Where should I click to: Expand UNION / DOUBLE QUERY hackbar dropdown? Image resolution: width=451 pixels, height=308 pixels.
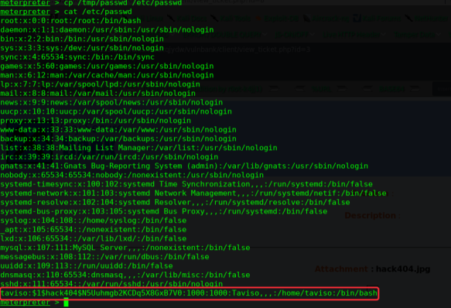pos(225,35)
